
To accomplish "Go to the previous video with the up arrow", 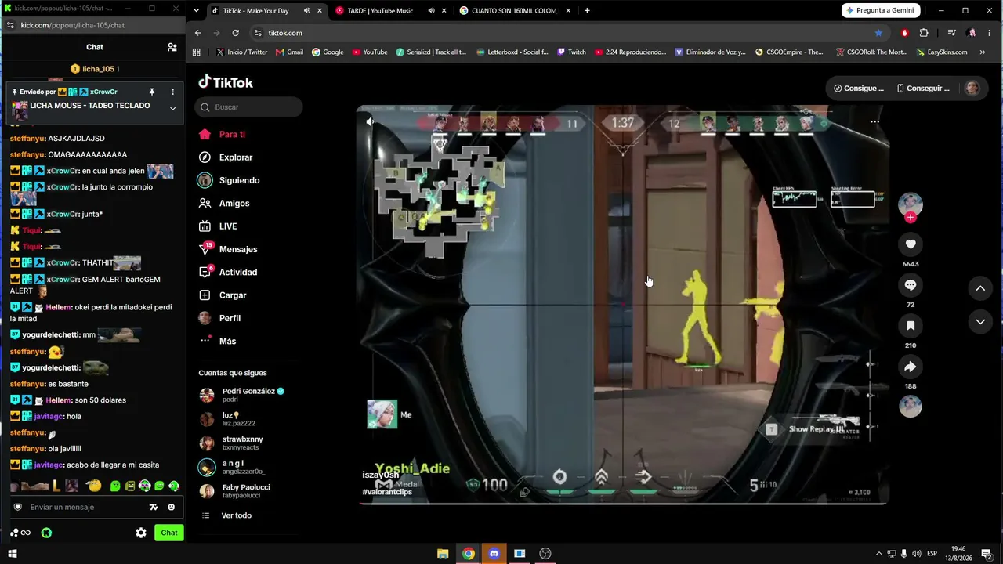I will (x=979, y=288).
